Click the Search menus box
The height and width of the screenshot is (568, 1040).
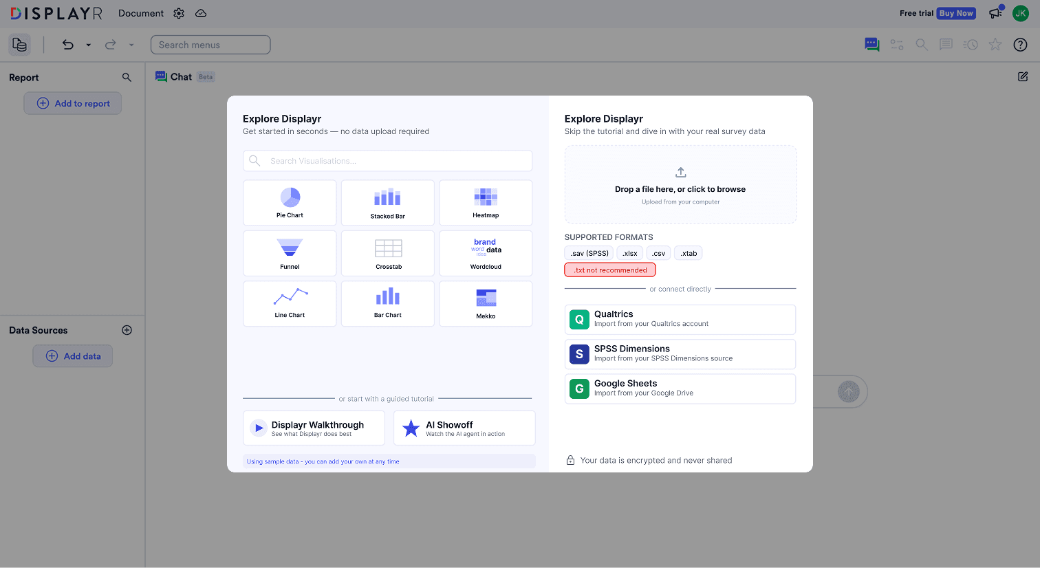coord(210,45)
